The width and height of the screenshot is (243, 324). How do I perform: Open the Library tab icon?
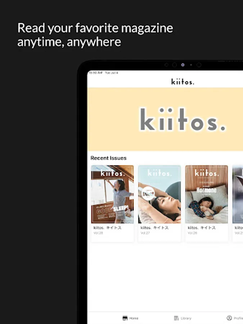[x=176, y=318]
